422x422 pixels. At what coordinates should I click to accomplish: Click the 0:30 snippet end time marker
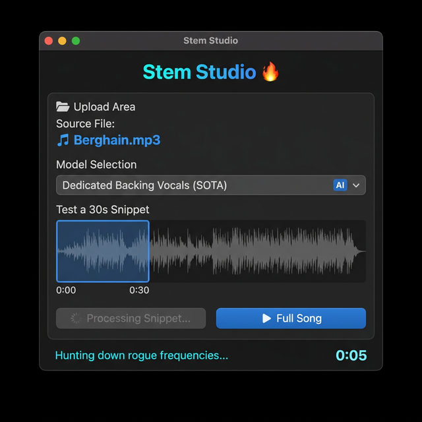[x=139, y=290]
